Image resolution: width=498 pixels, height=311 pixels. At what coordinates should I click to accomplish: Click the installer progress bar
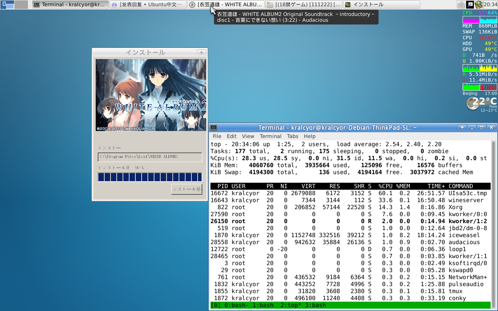tap(150, 177)
